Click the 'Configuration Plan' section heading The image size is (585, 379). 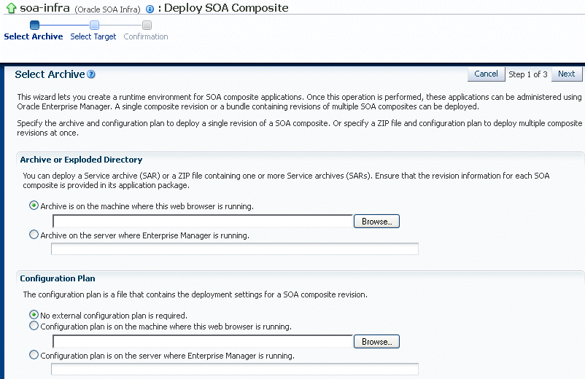[x=58, y=278]
